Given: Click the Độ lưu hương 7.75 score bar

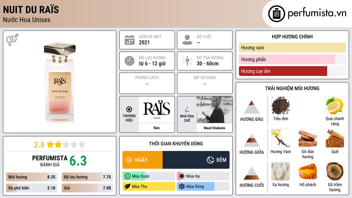Looking at the screenshot, I should pos(87,177).
